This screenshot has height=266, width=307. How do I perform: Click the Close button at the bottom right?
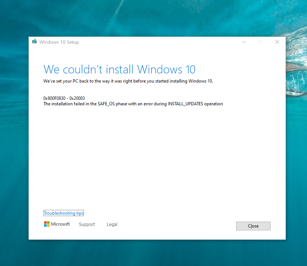coord(253,226)
